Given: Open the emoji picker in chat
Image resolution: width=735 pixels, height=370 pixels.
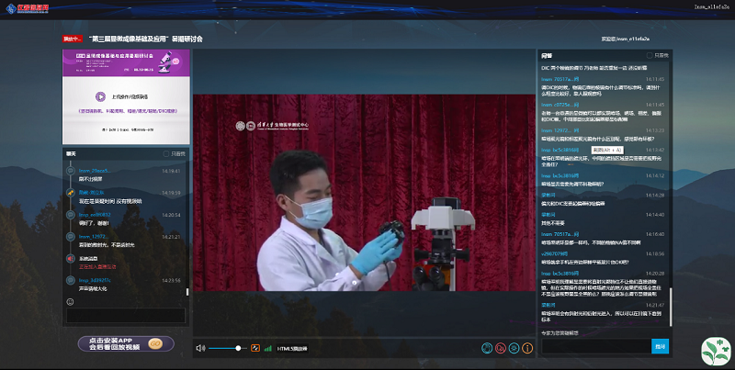Looking at the screenshot, I should coord(70,301).
